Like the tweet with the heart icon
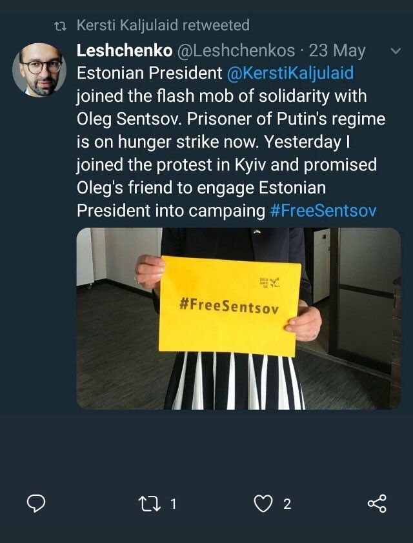Viewport: 413px width, 543px height. (x=263, y=504)
